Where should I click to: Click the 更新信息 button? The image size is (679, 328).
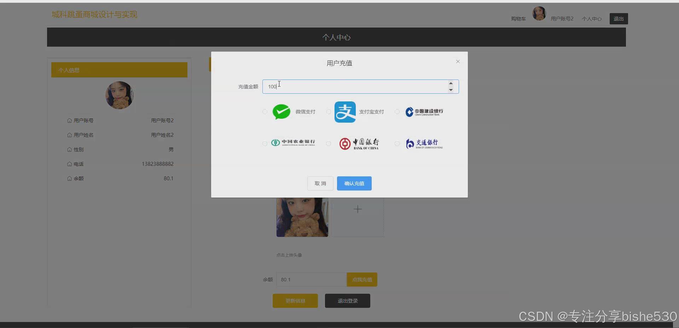click(x=295, y=301)
